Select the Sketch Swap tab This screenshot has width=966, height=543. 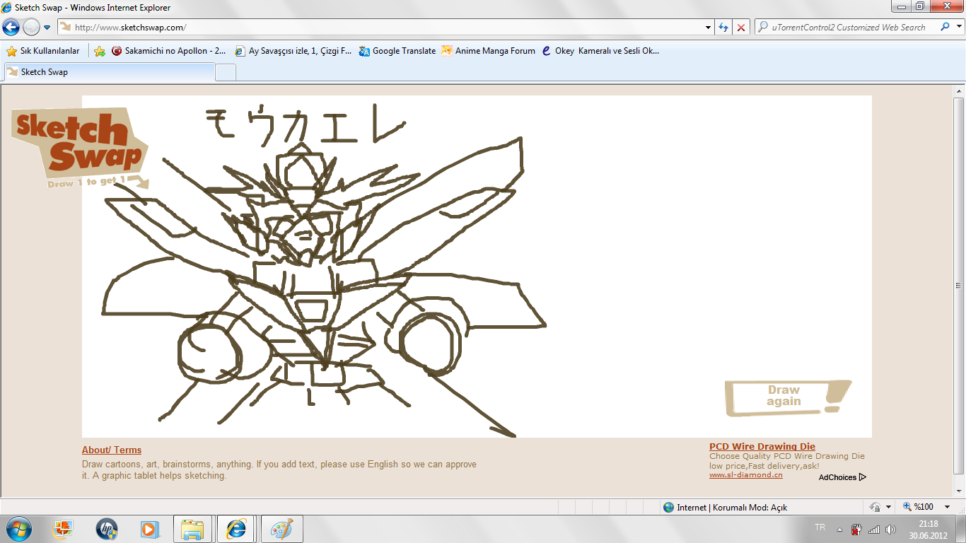(x=109, y=72)
